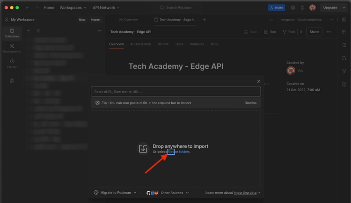Click the Search Postman box
351x203 pixels.
[175, 7]
